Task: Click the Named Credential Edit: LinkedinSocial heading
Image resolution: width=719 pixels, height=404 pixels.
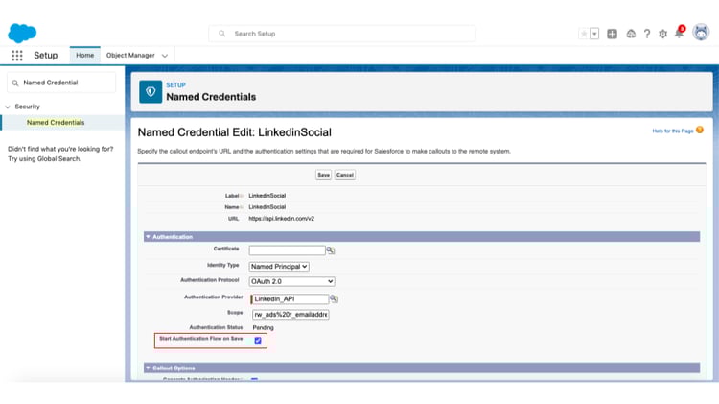Action: (x=234, y=132)
